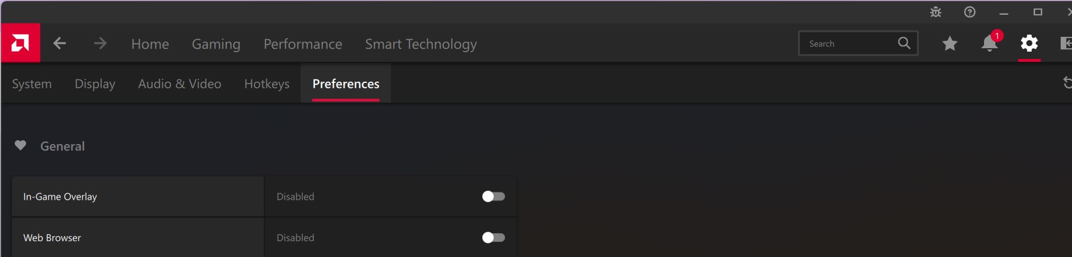Image resolution: width=1072 pixels, height=257 pixels.
Task: Open the help question mark icon
Action: [970, 12]
